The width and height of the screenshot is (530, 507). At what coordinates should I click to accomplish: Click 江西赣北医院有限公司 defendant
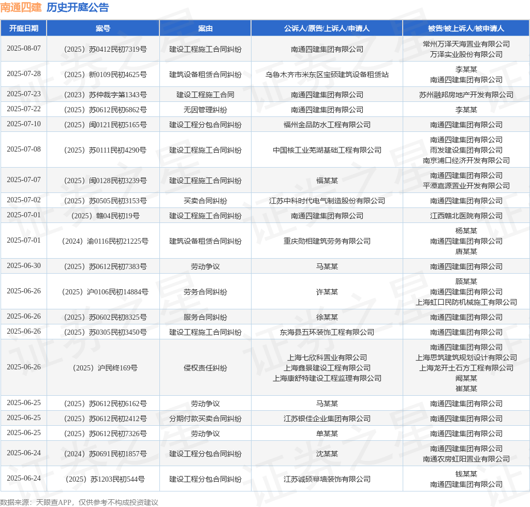466,216
